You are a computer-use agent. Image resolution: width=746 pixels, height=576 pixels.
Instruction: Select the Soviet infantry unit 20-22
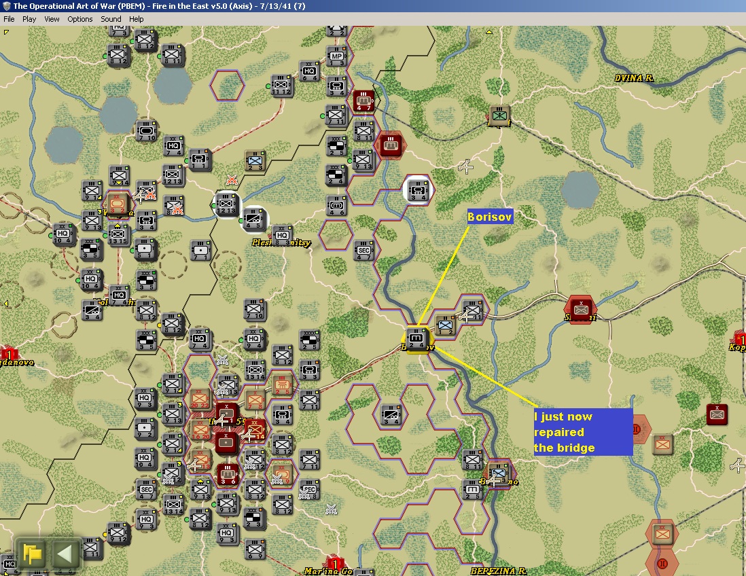point(200,399)
